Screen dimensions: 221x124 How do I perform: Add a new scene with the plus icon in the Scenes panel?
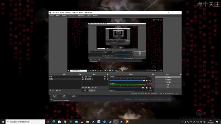point(50,90)
